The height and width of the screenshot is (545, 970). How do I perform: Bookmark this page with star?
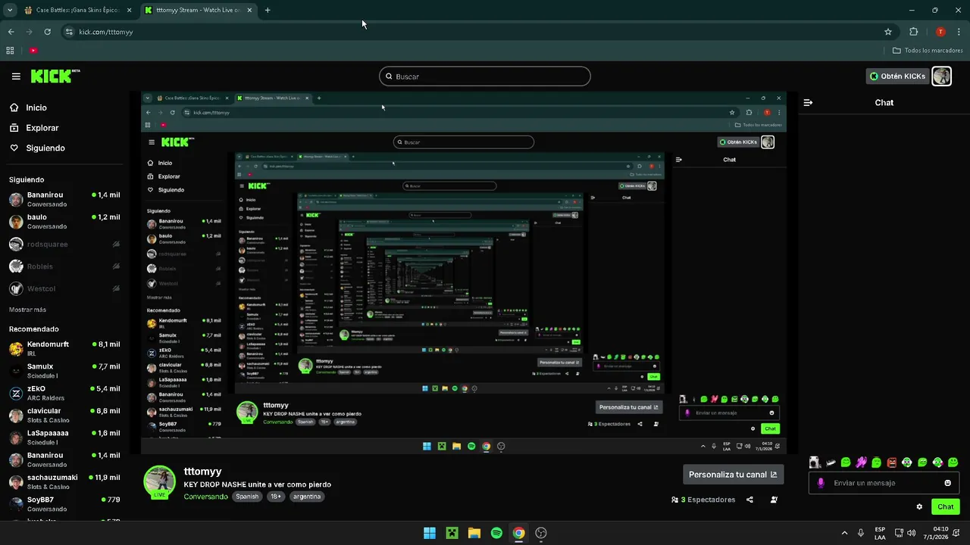[888, 32]
